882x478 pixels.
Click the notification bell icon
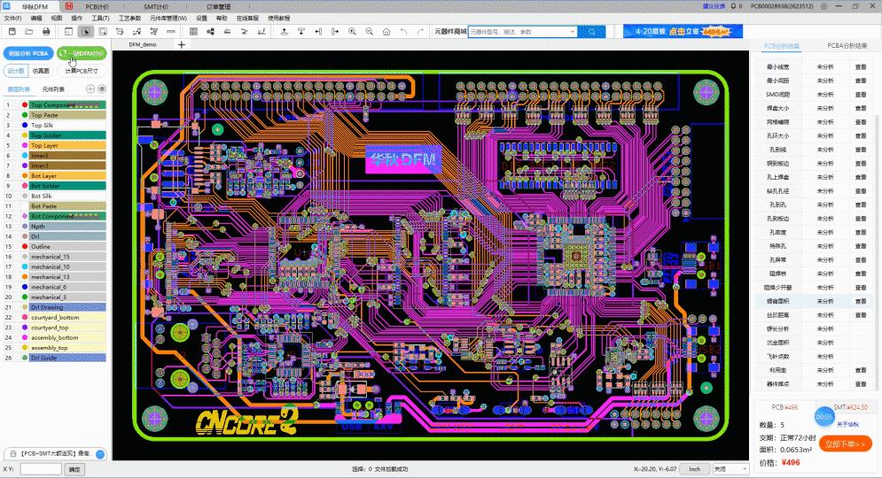coord(733,6)
